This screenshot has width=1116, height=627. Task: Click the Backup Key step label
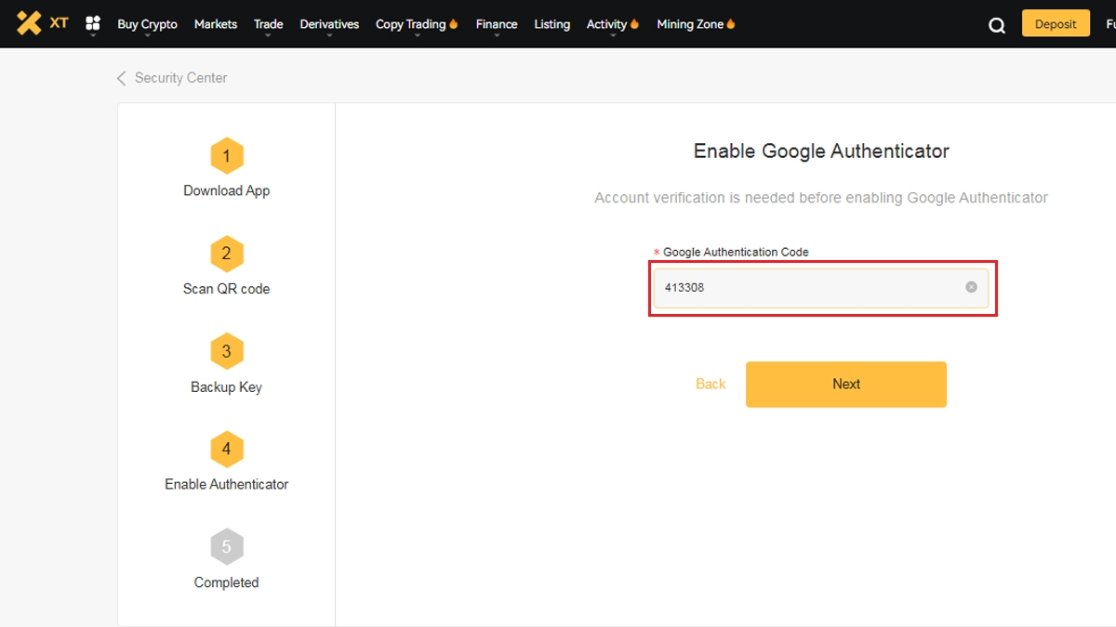(x=226, y=387)
